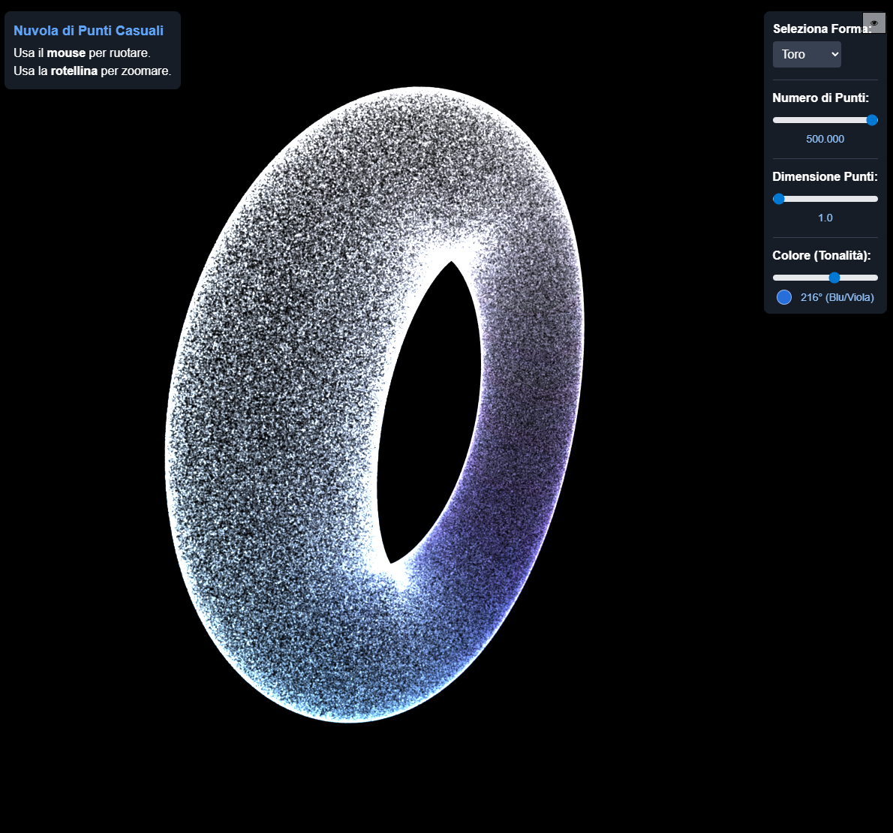Click the Numero di Punti slider handle
This screenshot has width=893, height=833.
[x=871, y=120]
